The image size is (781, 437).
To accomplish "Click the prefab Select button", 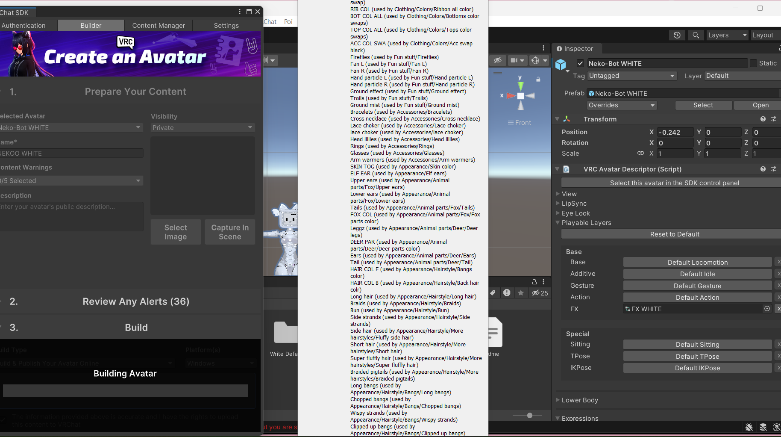I will [x=703, y=105].
